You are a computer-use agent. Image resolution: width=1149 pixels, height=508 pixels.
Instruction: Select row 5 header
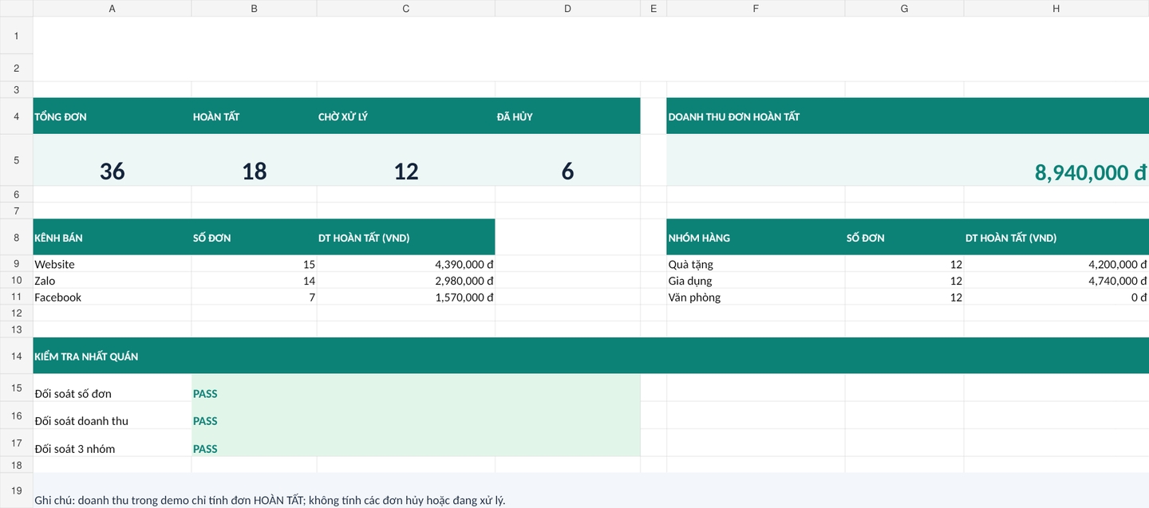[x=16, y=159]
